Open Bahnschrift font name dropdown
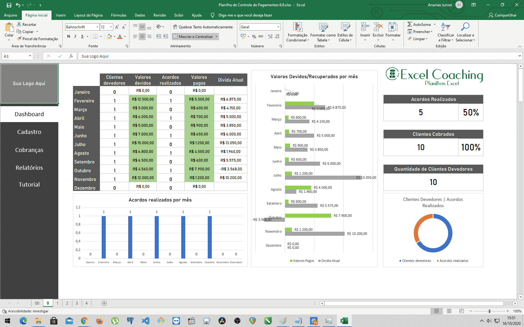This screenshot has height=327, width=524. tap(97, 27)
